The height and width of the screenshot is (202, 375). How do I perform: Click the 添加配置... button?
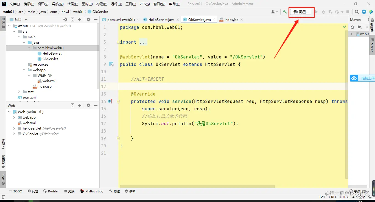(x=301, y=12)
